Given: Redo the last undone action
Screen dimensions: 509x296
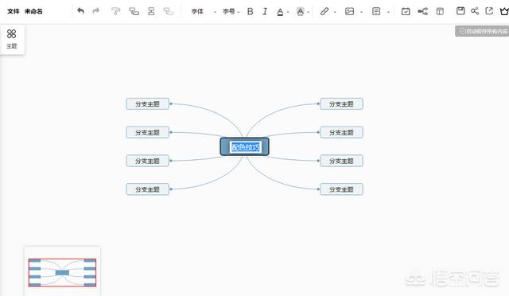Looking at the screenshot, I should coord(95,11).
